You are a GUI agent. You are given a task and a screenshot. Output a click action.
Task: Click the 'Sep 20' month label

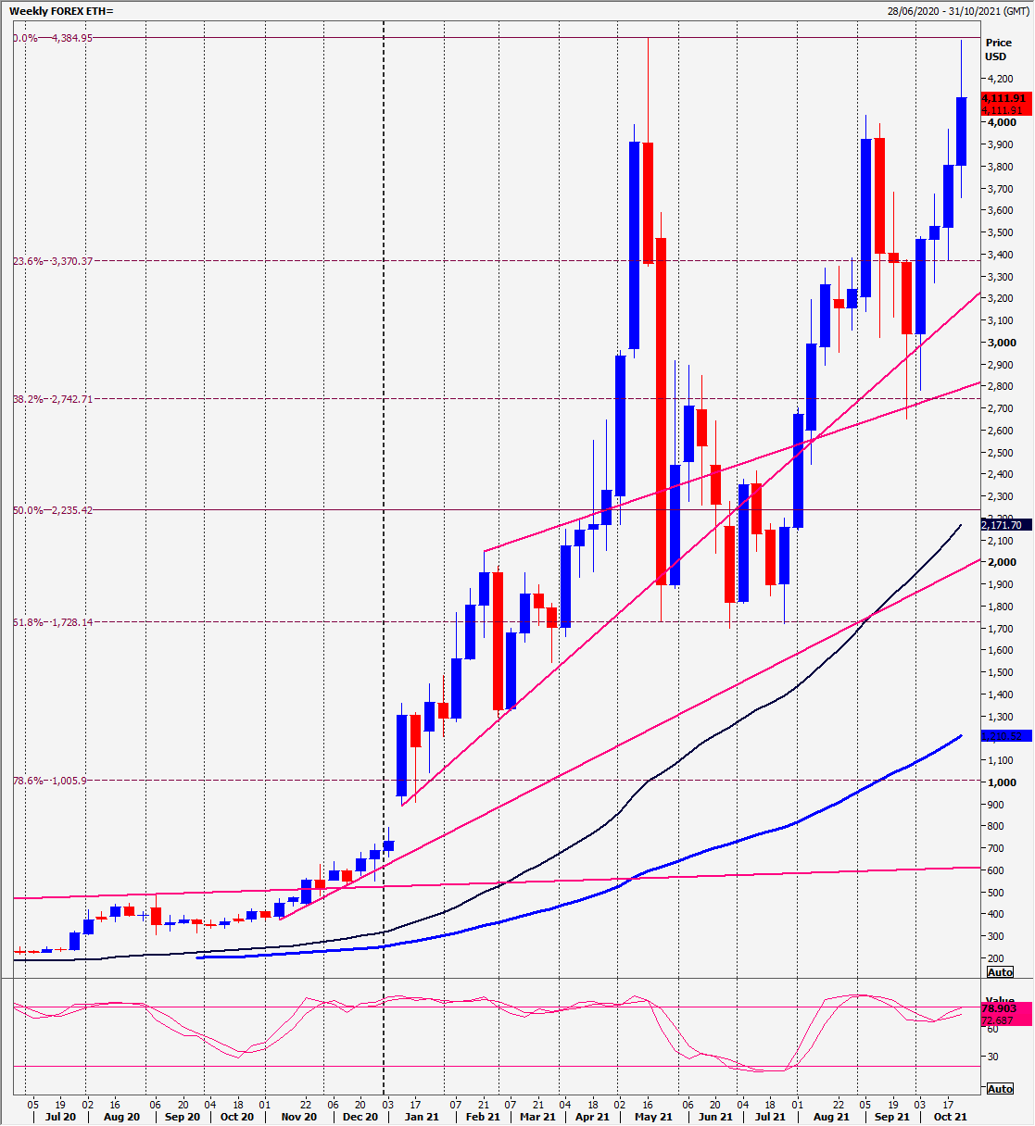click(x=182, y=1117)
